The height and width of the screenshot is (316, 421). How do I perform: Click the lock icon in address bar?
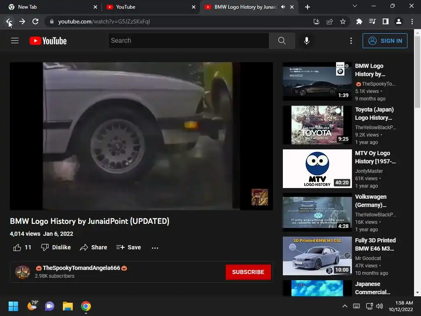(x=52, y=21)
